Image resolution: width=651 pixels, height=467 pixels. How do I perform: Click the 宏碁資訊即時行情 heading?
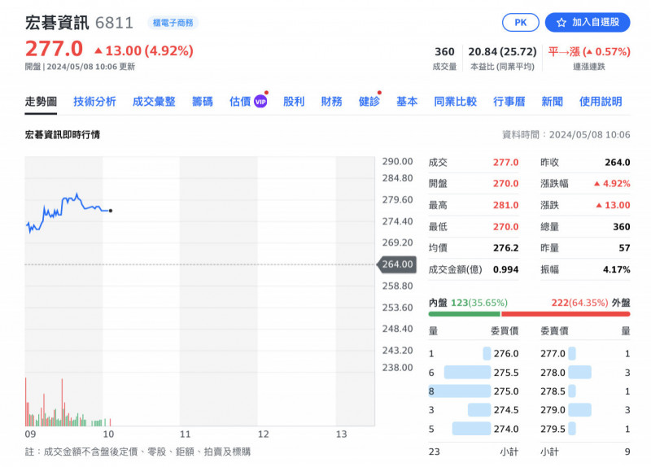[x=63, y=134]
